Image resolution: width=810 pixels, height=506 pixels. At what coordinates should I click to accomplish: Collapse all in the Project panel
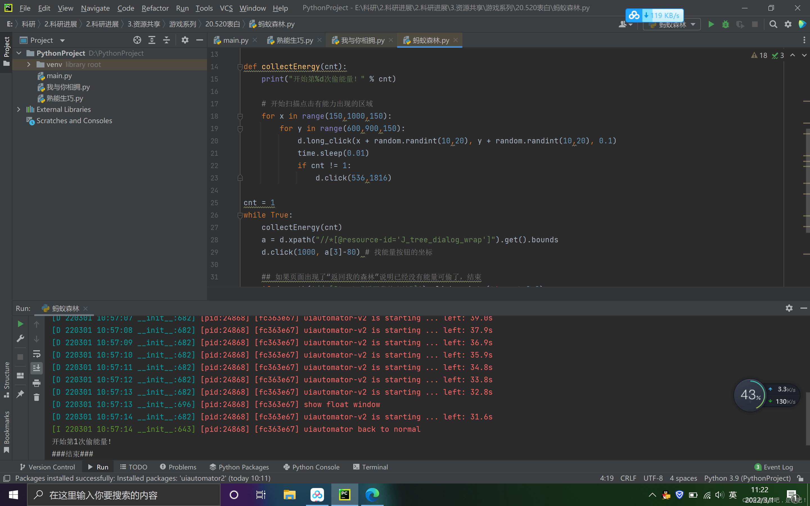pyautogui.click(x=166, y=40)
